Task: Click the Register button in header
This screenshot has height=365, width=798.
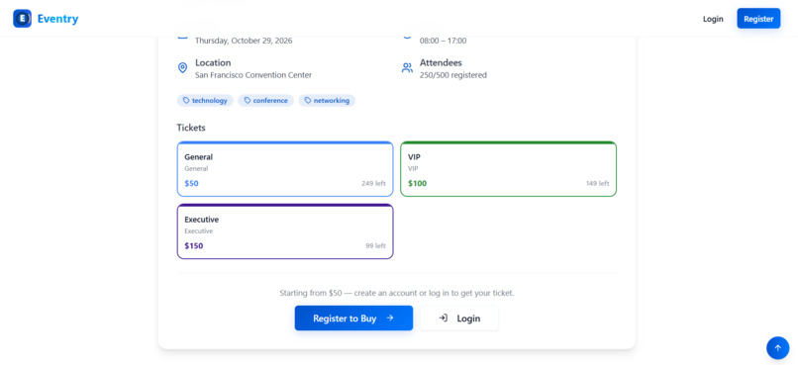Action: point(758,19)
